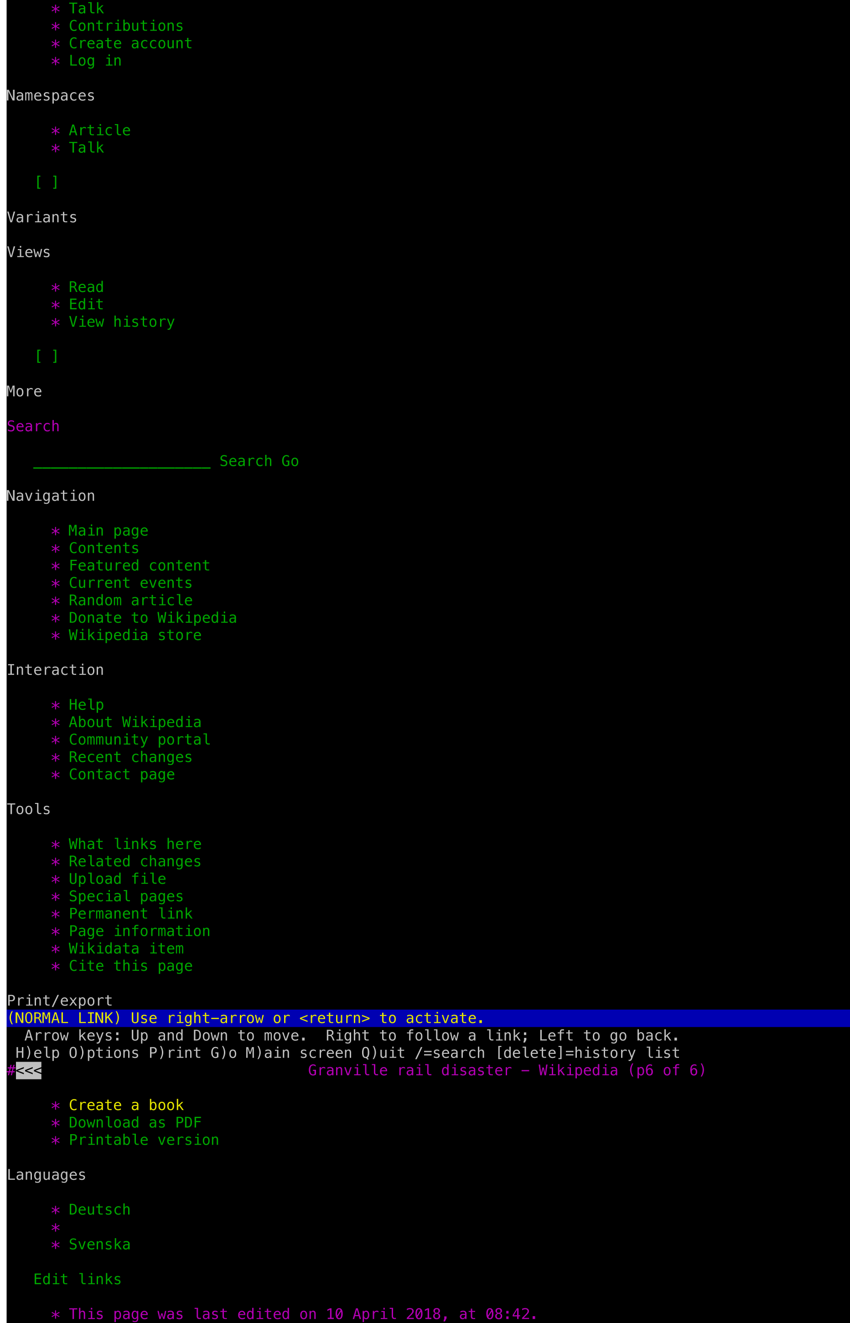The image size is (850, 1323).
Task: Open Wikidata item link
Action: tap(126, 948)
